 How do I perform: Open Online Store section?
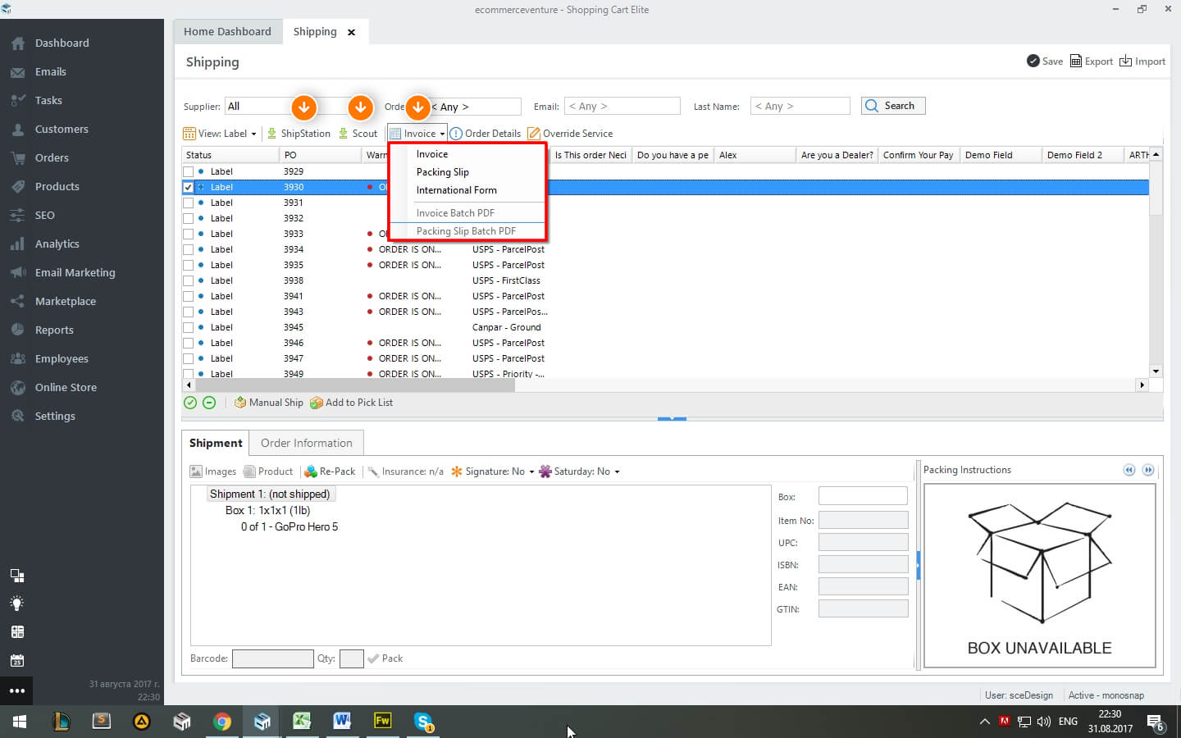pyautogui.click(x=66, y=388)
